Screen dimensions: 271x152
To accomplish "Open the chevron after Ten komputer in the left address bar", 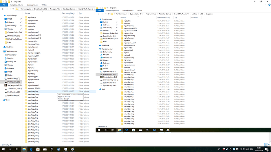I will (33, 9).
